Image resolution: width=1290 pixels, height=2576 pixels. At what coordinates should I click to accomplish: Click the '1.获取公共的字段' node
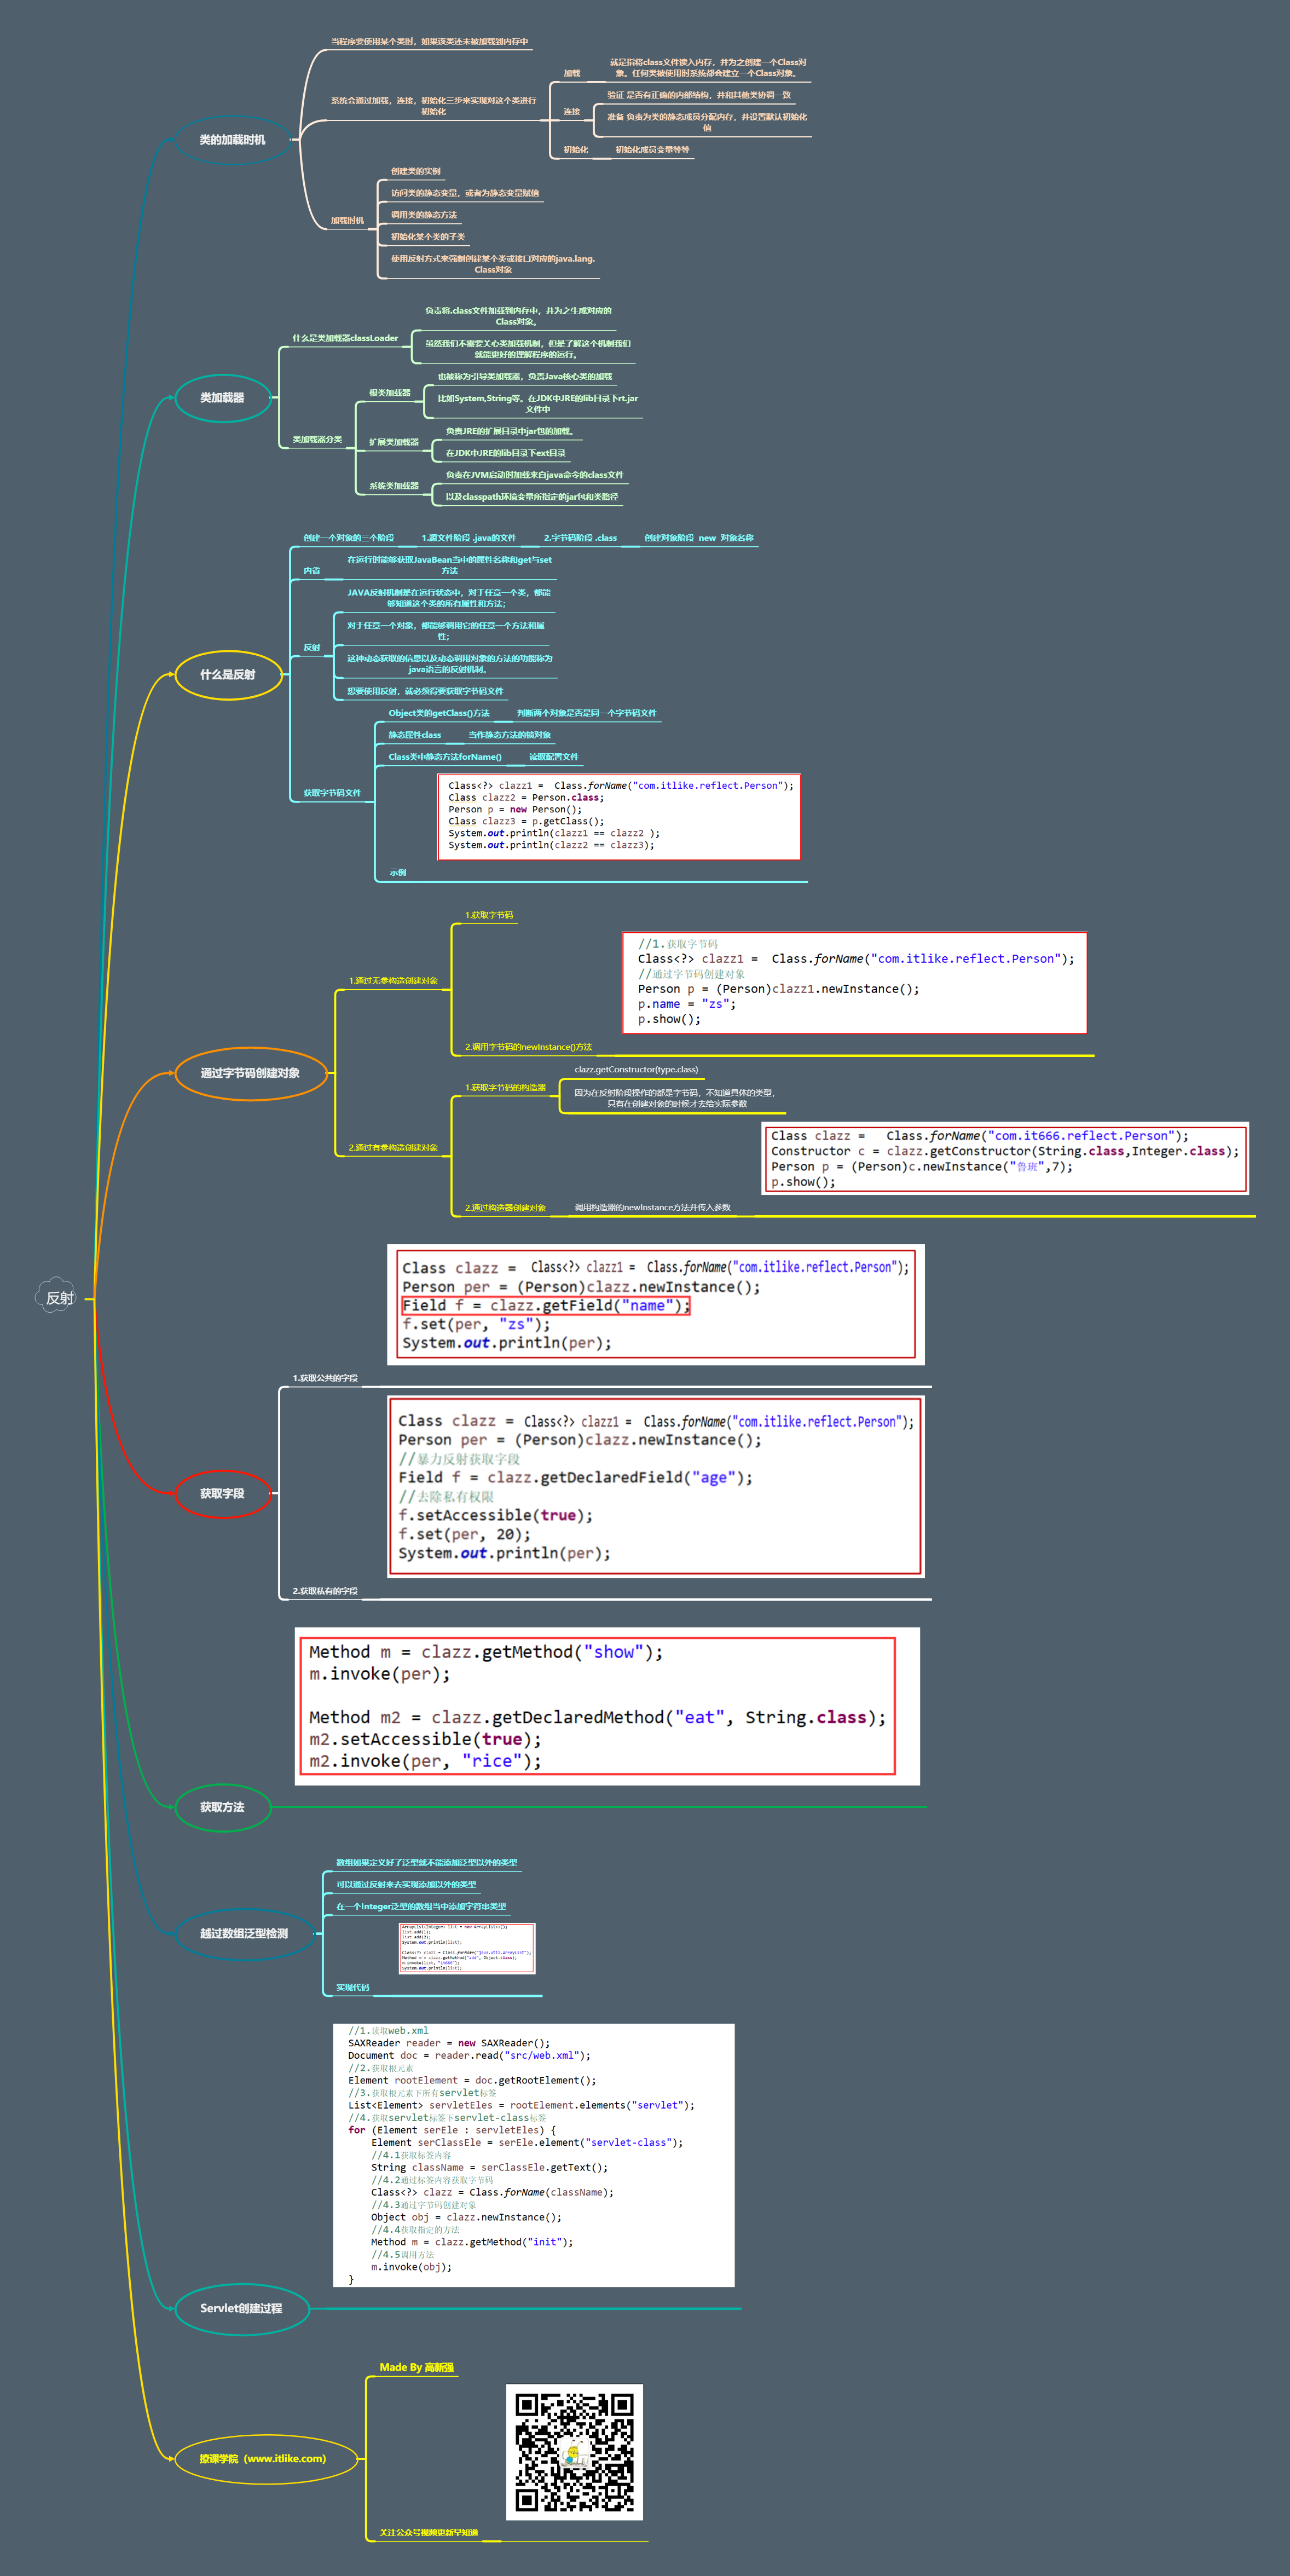click(324, 1378)
